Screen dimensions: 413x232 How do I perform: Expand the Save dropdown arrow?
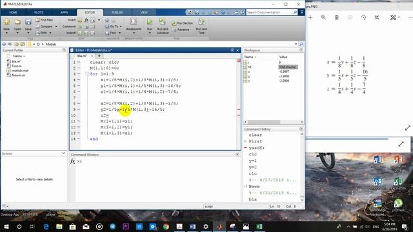[28, 33]
